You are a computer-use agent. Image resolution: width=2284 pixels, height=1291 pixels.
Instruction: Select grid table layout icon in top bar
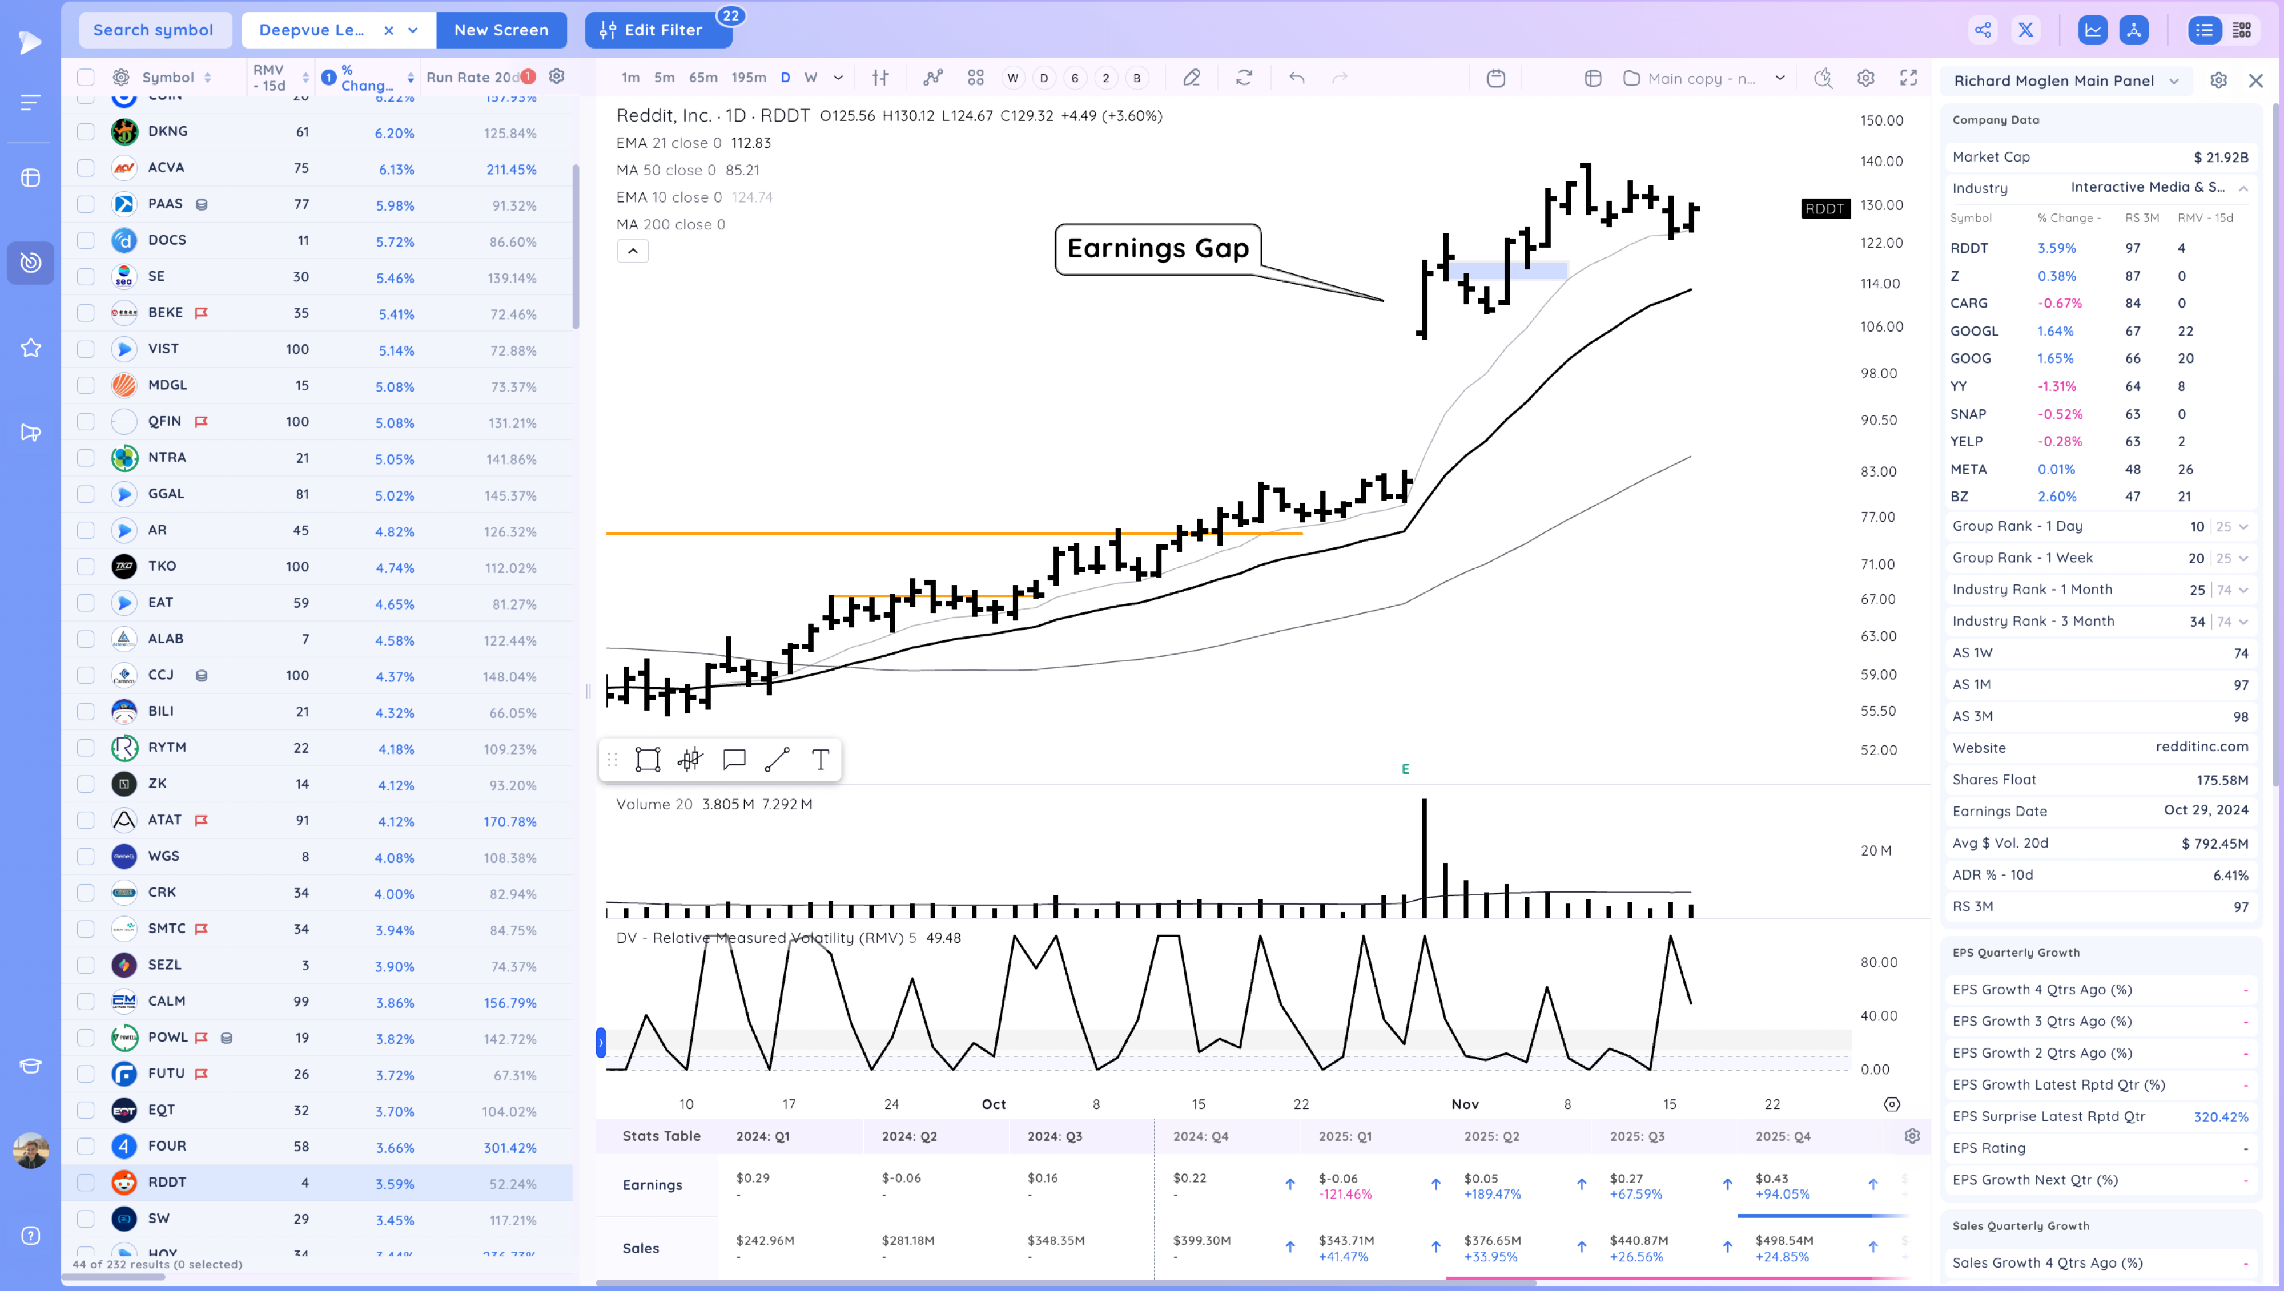coord(2241,29)
